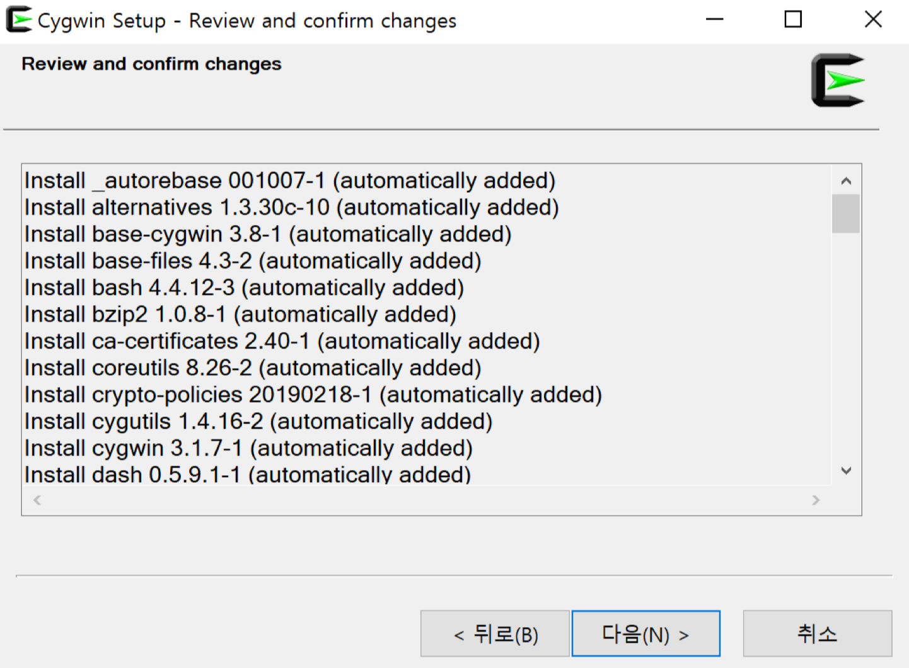Click the horizontal scrollbar left arrow
909x668 pixels.
pyautogui.click(x=37, y=500)
